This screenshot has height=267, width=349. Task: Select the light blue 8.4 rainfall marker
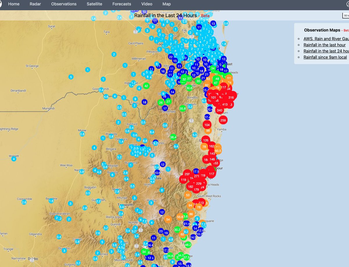tap(152, 132)
